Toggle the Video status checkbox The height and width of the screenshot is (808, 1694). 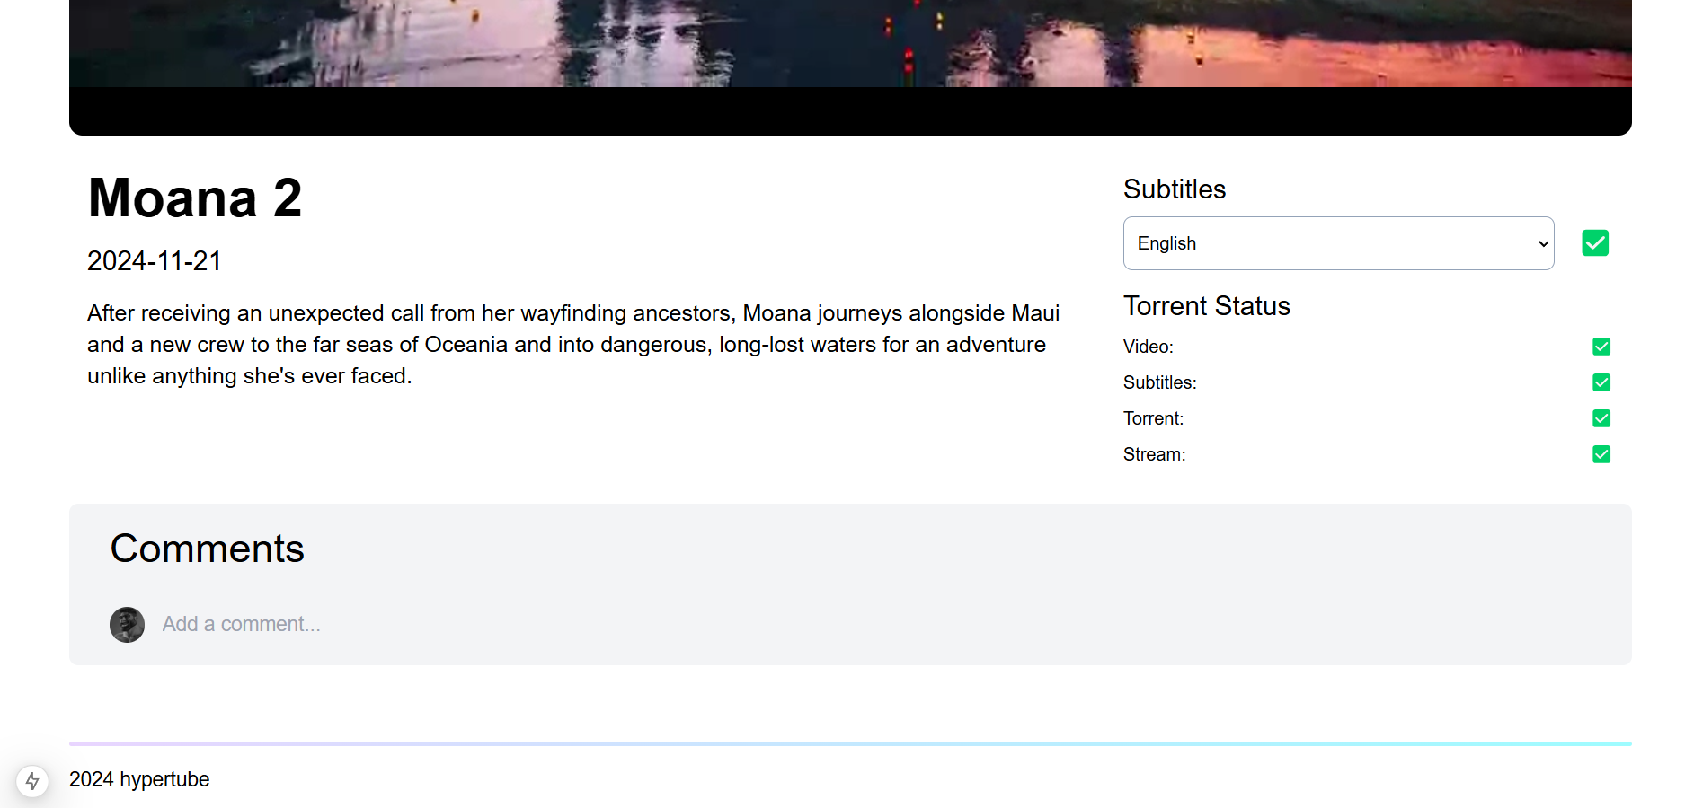point(1601,347)
